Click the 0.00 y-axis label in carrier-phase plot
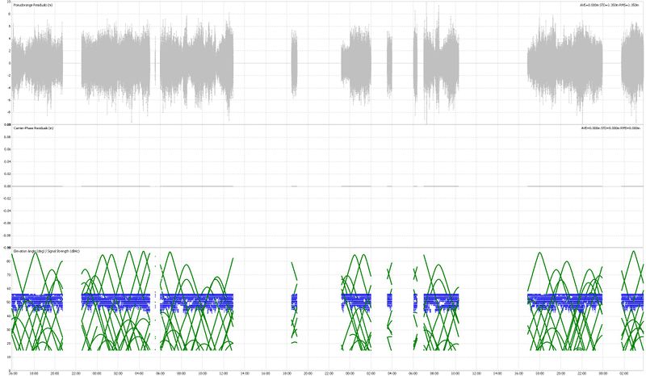 pos(7,186)
